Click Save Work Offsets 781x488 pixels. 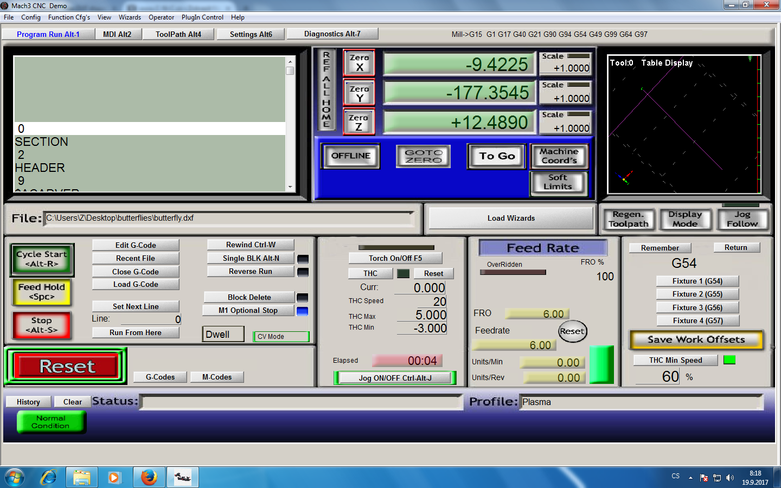(696, 340)
